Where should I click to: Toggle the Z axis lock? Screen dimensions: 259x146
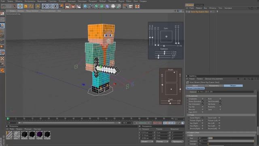pyautogui.click(x=55, y=6)
